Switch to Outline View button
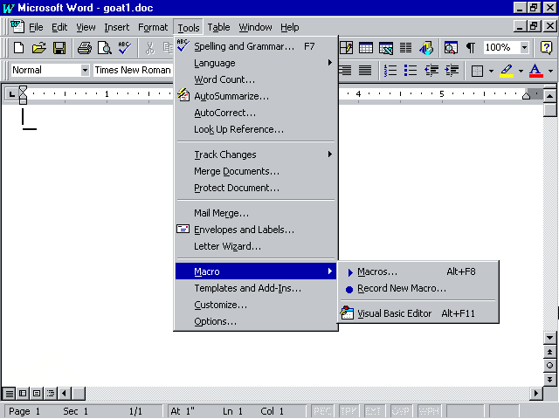The height and width of the screenshot is (419, 559). point(51,394)
